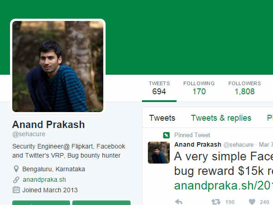The height and width of the screenshot is (205, 273).
Task: Click Anand Prakash profile name heading
Action: [x=48, y=124]
